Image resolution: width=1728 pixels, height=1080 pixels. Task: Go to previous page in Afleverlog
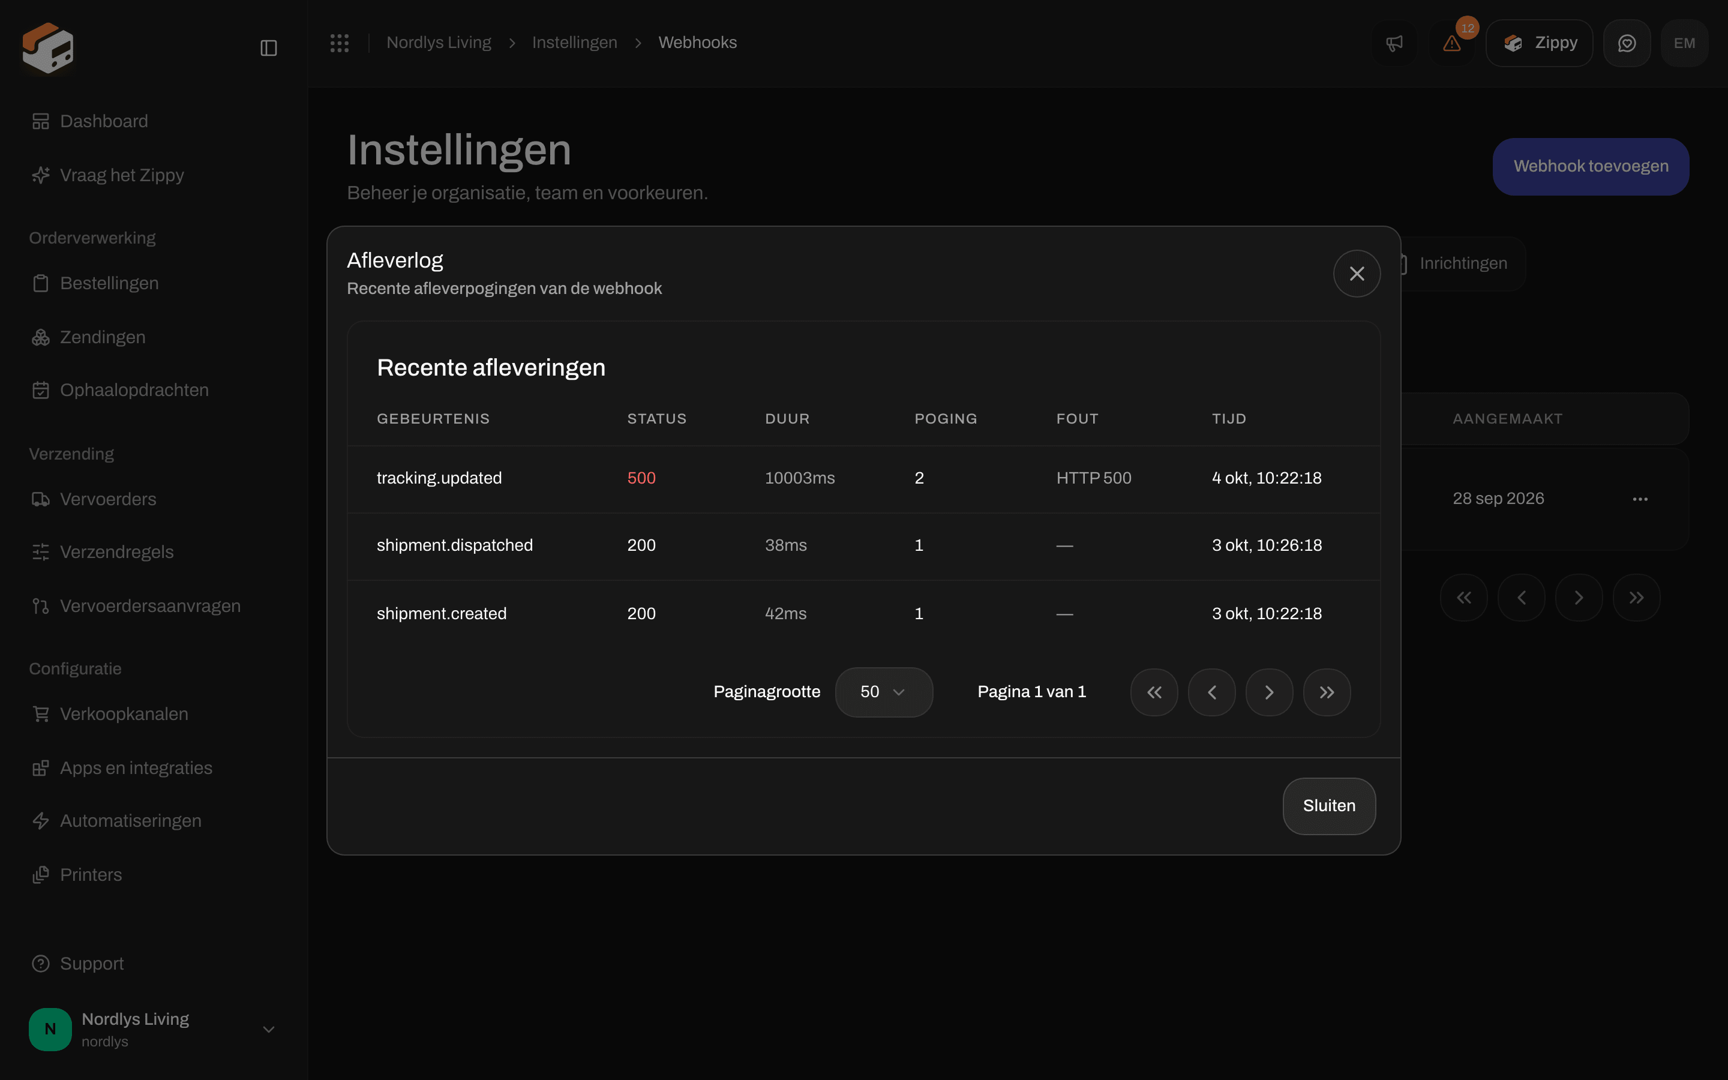point(1212,692)
